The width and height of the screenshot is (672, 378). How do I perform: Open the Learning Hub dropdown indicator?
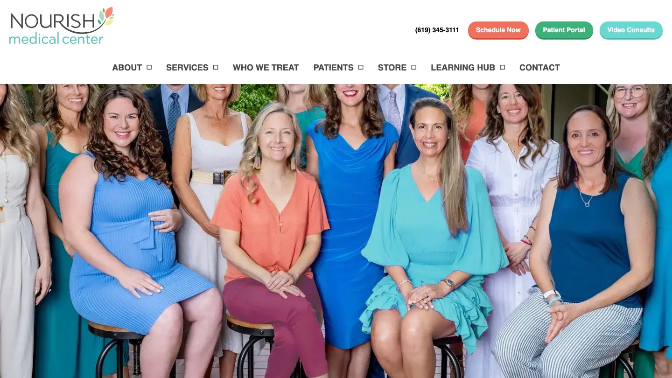pyautogui.click(x=502, y=67)
